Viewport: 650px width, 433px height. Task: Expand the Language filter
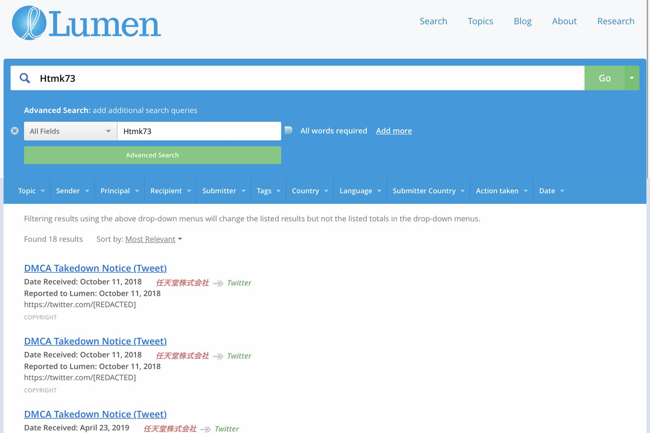click(360, 191)
